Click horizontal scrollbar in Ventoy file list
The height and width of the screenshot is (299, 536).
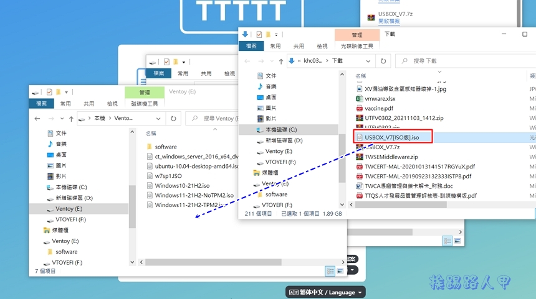pyautogui.click(x=213, y=262)
